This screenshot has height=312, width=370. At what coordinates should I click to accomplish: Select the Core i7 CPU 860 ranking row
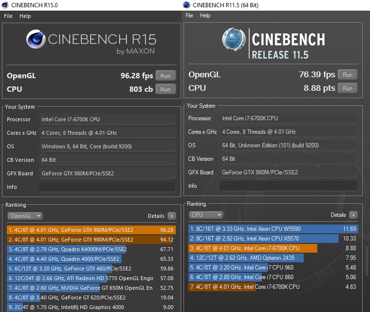point(273,277)
